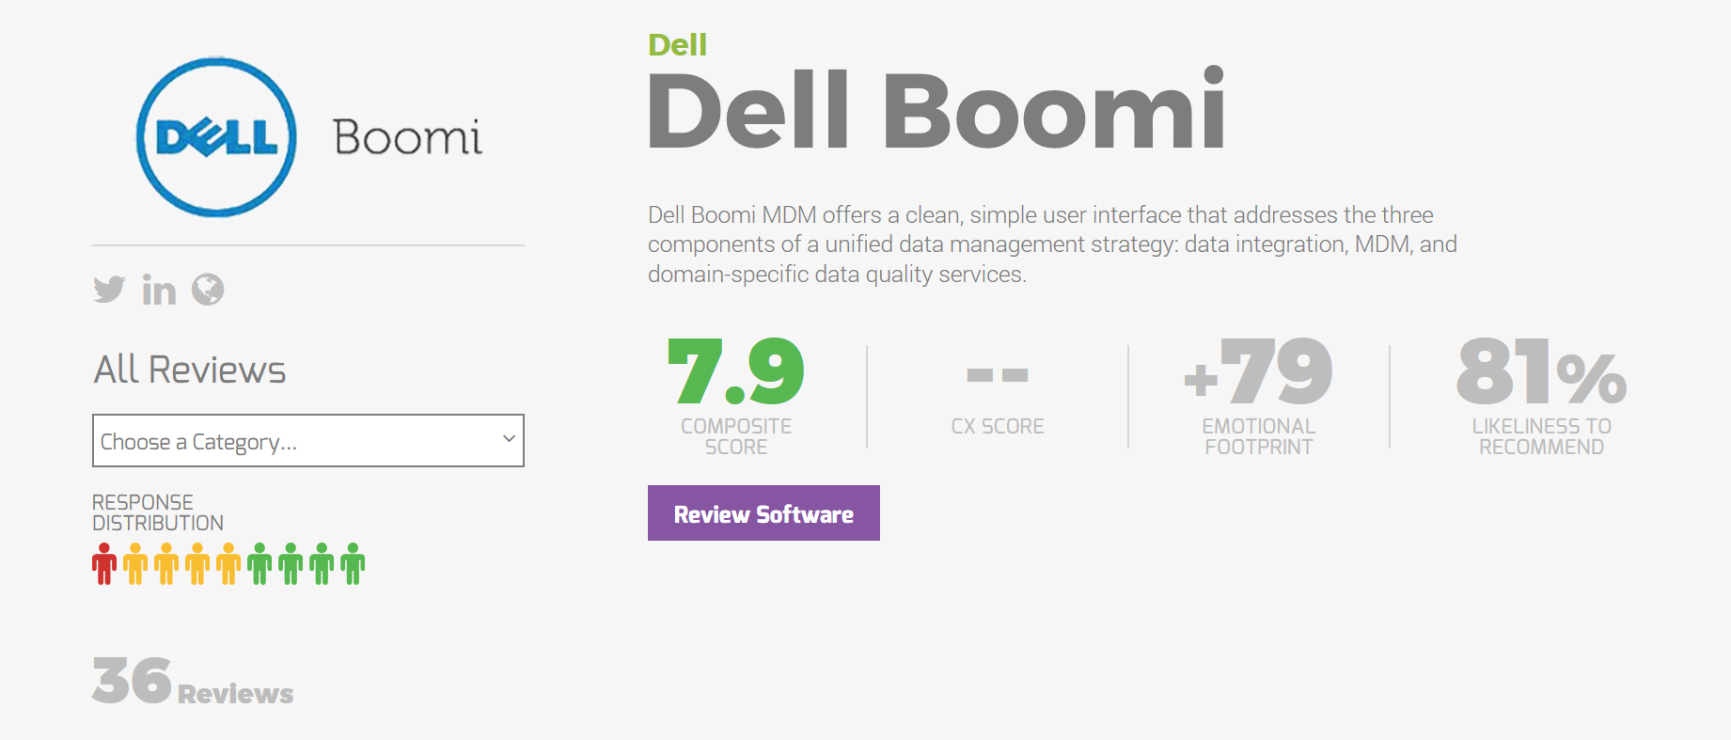Click the Boomi wordmark beside the logo
Viewport: 1731px width, 740px height.
coord(407,138)
